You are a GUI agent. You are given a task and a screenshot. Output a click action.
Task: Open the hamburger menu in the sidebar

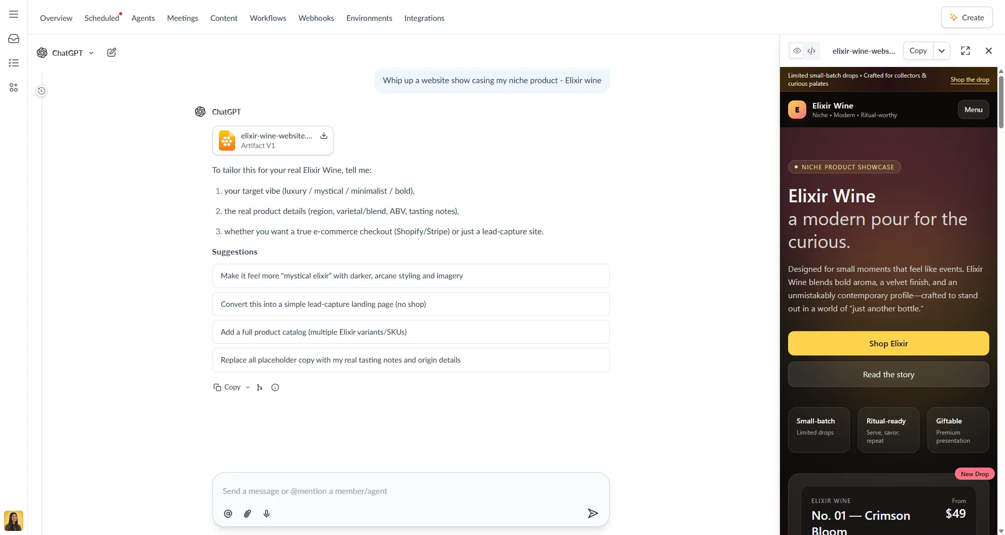pyautogui.click(x=14, y=14)
